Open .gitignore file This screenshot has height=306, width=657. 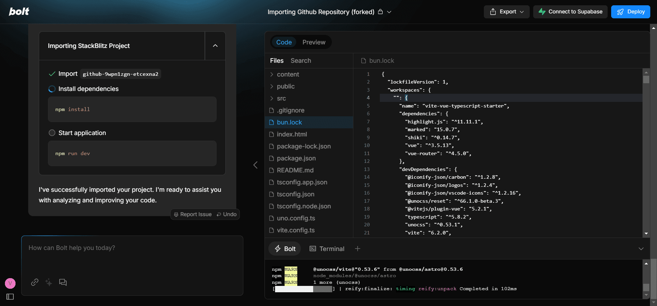pyautogui.click(x=309, y=110)
